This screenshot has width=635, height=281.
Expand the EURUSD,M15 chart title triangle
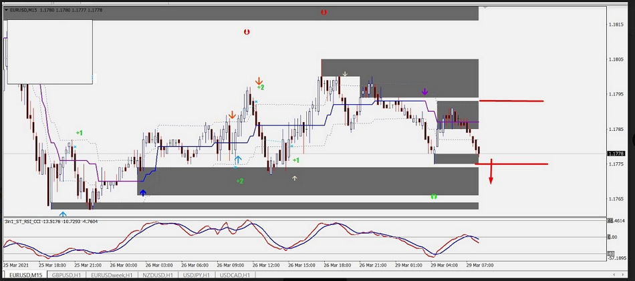pyautogui.click(x=7, y=11)
